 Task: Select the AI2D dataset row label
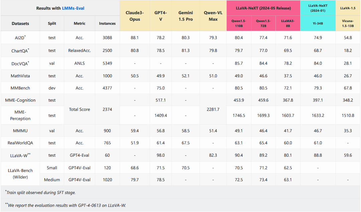[20, 38]
